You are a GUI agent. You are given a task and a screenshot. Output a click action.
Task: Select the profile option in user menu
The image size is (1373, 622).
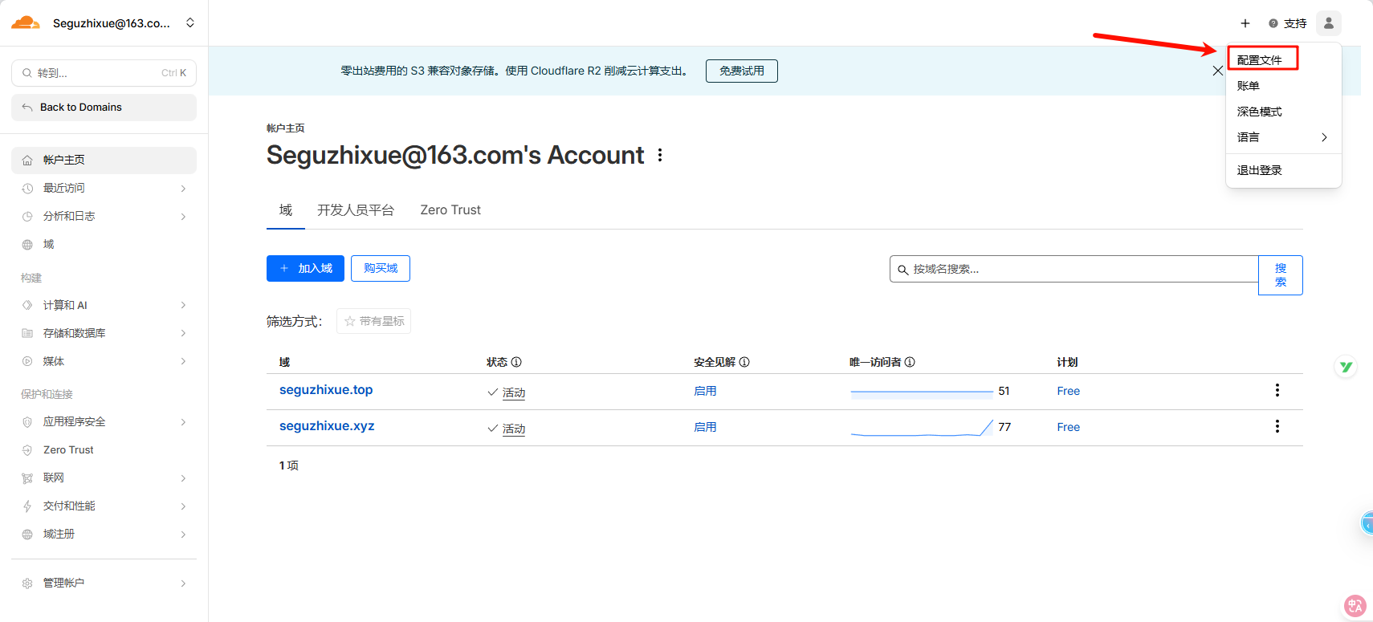pos(1259,60)
